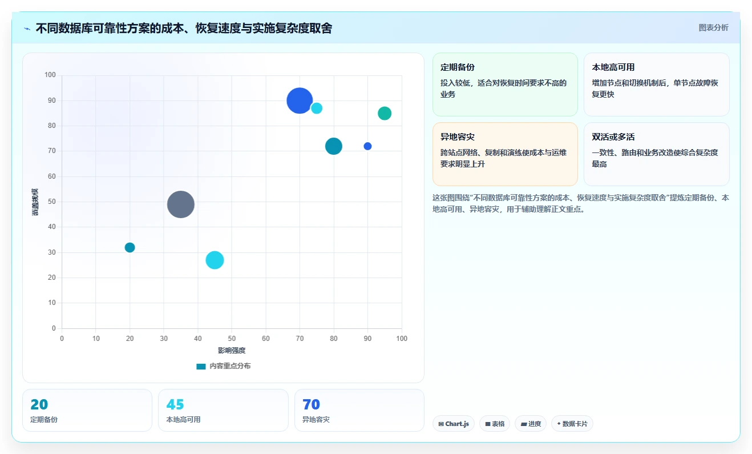Click the text 一致性、路由和业务改造

tap(655, 158)
